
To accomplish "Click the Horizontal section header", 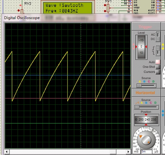I will (x=145, y=93).
